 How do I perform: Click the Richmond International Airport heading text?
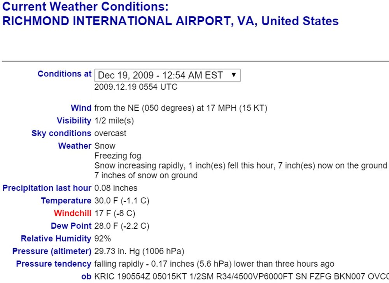point(170,21)
